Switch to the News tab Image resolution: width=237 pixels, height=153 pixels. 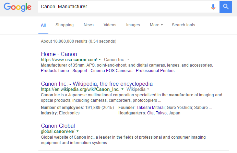point(88,25)
